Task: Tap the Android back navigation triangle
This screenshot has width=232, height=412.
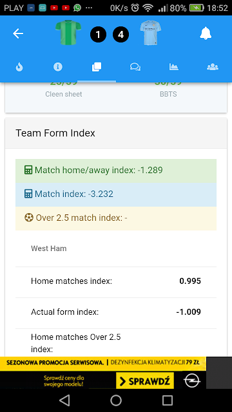Action: (64, 400)
